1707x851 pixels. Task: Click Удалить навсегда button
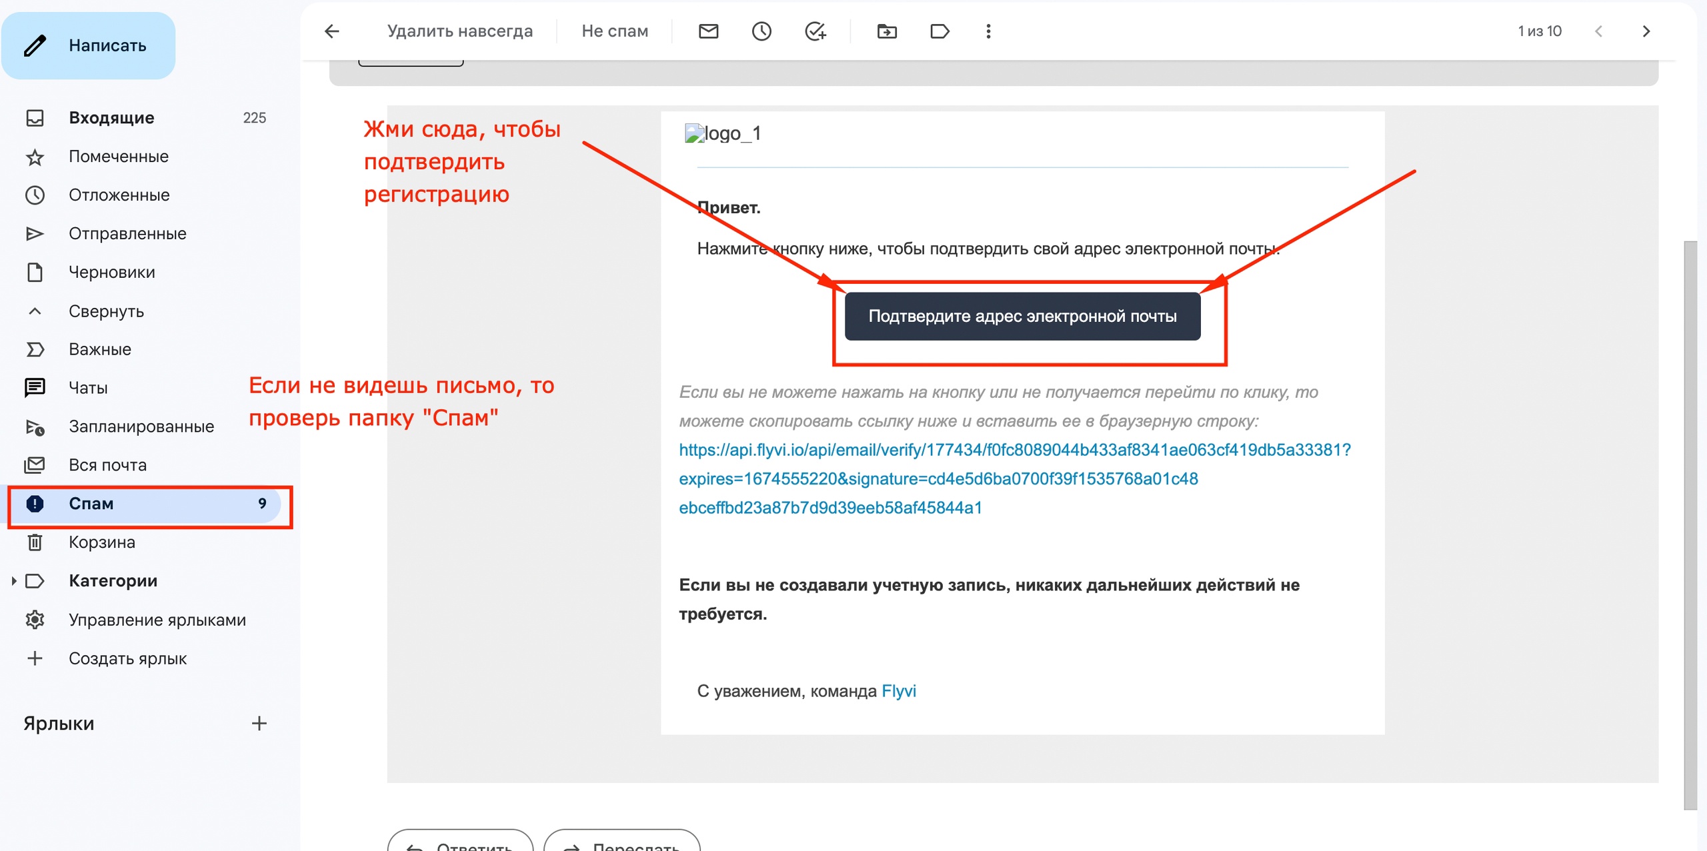pyautogui.click(x=459, y=31)
